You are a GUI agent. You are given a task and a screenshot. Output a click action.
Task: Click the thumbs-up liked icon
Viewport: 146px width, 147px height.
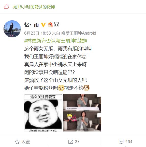click(x=6, y=7)
